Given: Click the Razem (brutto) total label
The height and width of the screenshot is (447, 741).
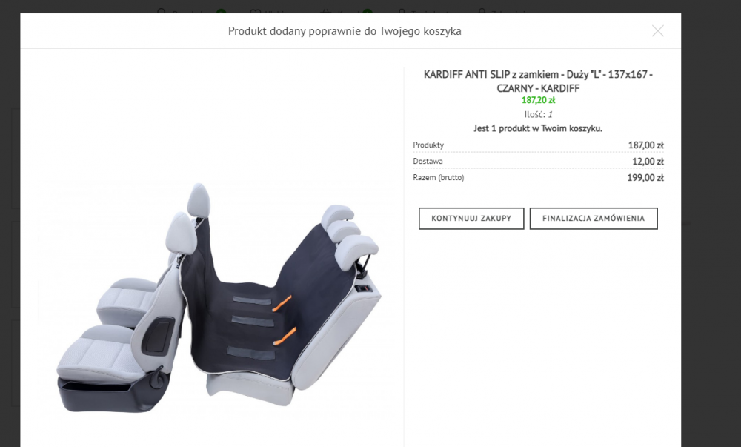Looking at the screenshot, I should pyautogui.click(x=439, y=178).
